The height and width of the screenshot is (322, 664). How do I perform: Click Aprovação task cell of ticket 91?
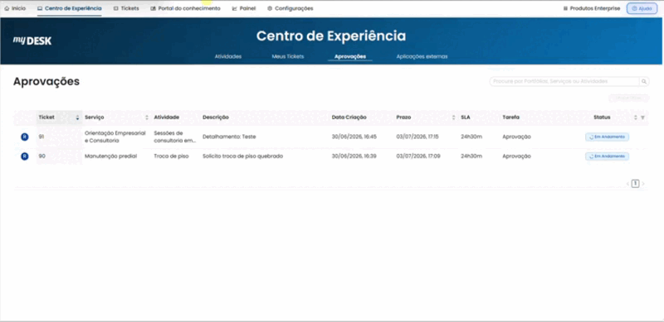point(516,137)
